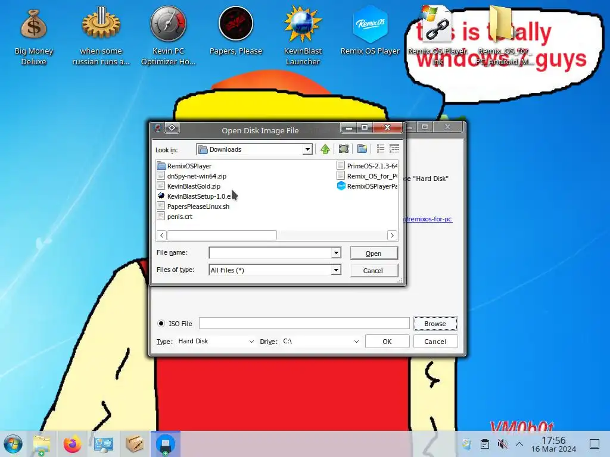
Task: Open the Drive C:\ dropdown
Action: tap(320, 341)
